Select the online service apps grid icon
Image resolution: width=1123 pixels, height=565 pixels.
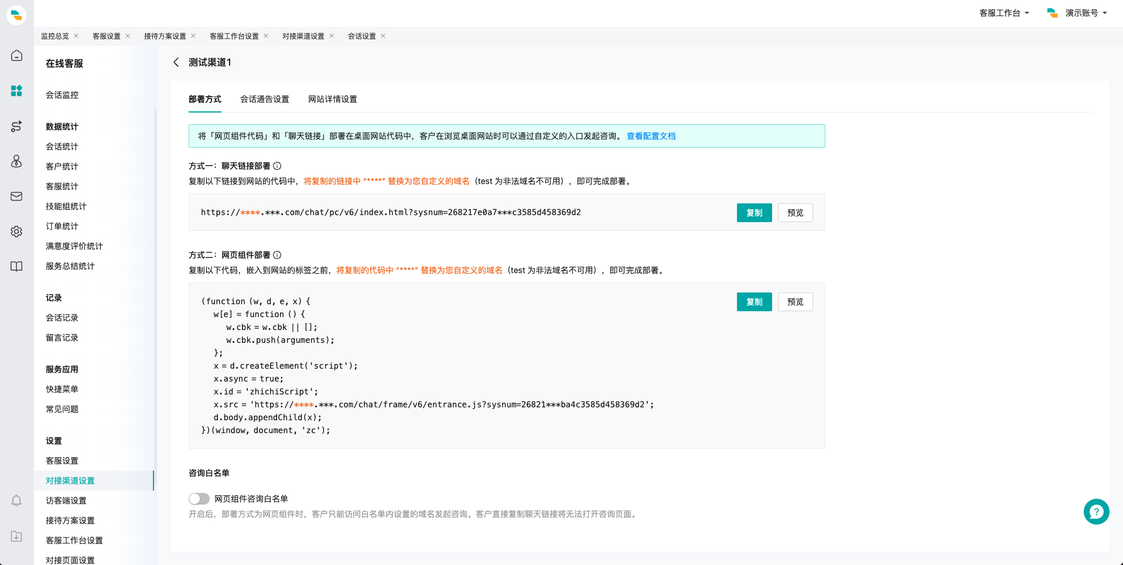[16, 91]
